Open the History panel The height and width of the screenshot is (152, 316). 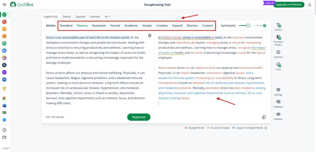pyautogui.click(x=278, y=27)
